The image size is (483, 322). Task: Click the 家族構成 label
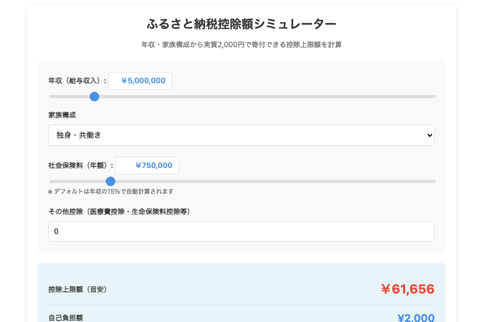pos(63,115)
